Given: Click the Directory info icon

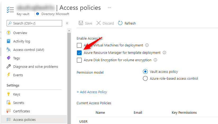Looking at the screenshot, I should coord(38,14).
